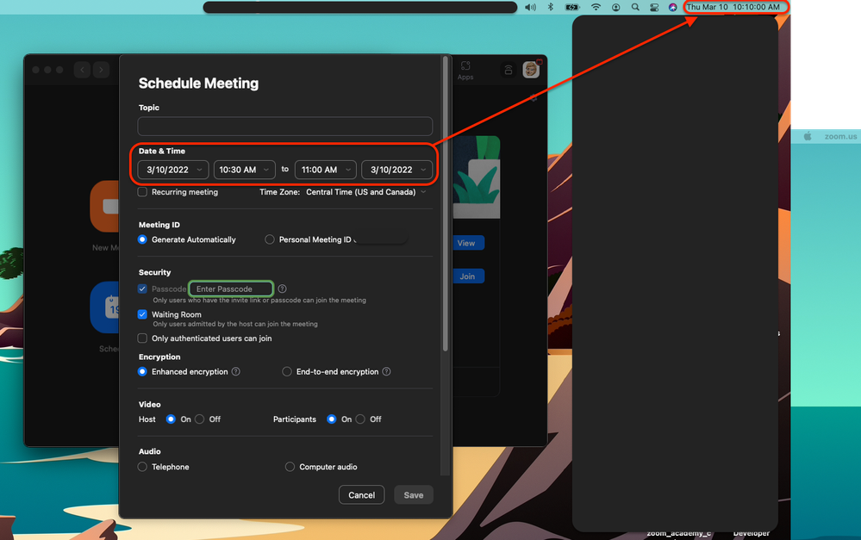The height and width of the screenshot is (540, 861).
Task: Click the End-to-end encryption help icon
Action: pos(386,372)
